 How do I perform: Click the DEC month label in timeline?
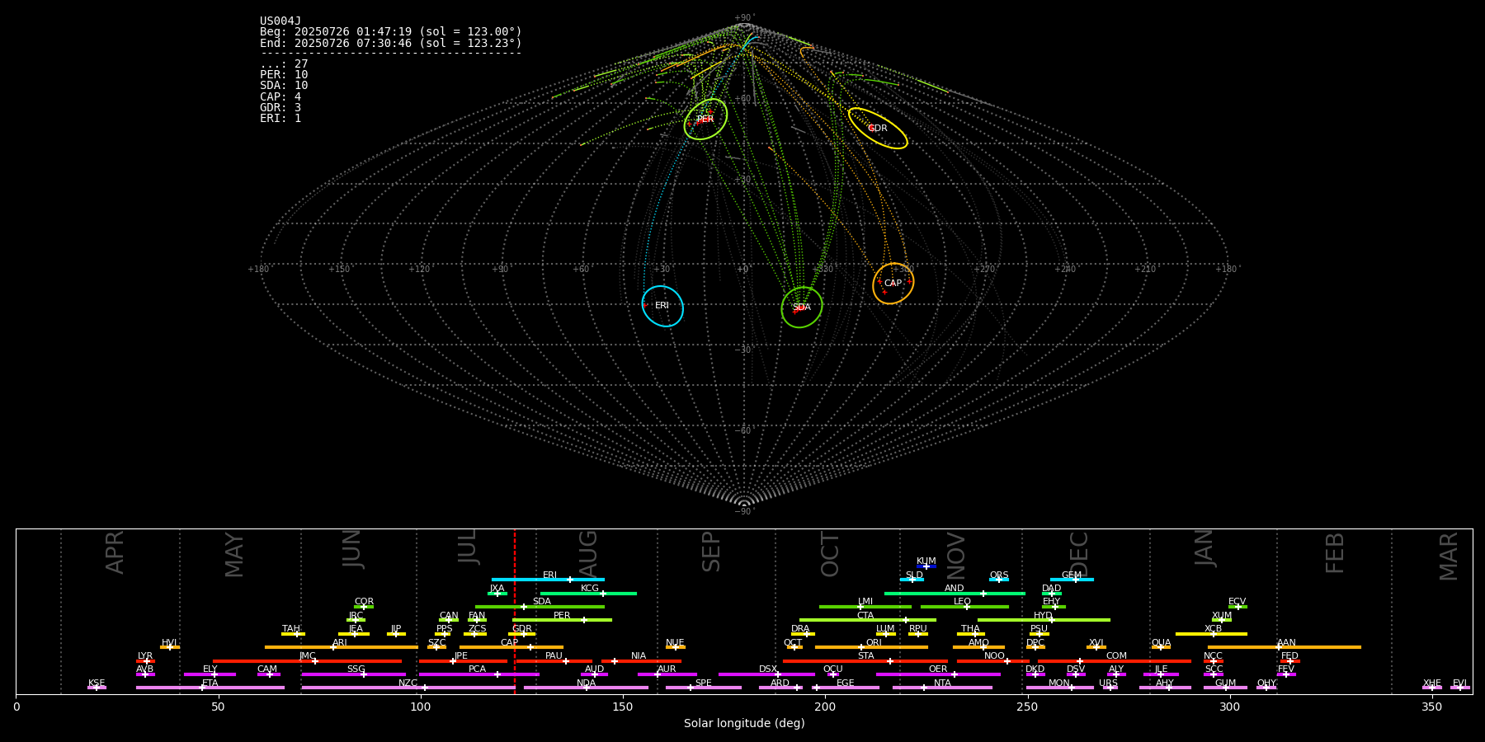(1079, 555)
